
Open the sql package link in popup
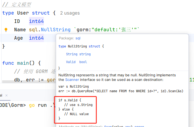pos(78,38)
